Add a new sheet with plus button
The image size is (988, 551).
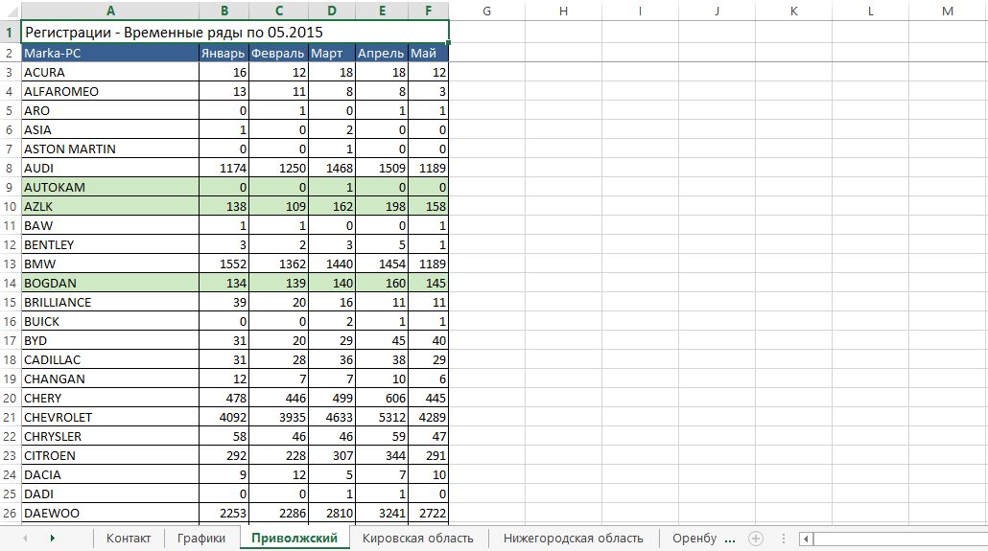click(x=756, y=539)
